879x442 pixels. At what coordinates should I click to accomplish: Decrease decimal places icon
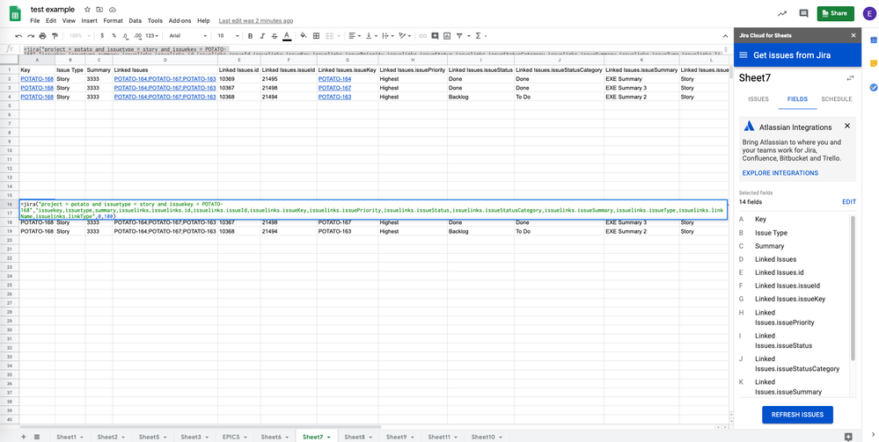[126, 36]
